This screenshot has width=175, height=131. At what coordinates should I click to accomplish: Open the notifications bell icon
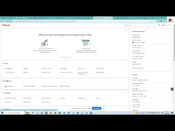click(159, 25)
